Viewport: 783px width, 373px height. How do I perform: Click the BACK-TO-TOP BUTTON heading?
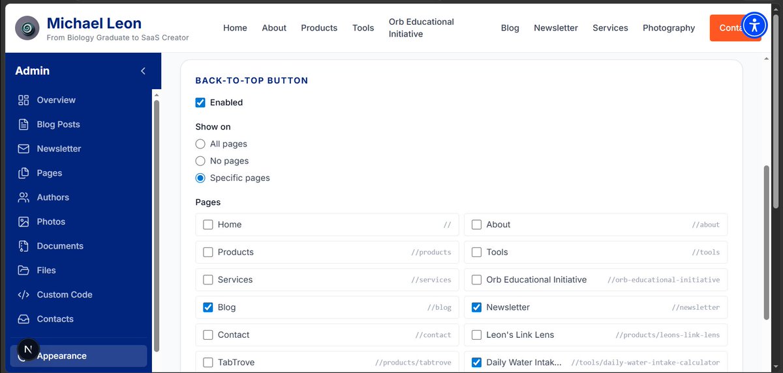(x=252, y=81)
